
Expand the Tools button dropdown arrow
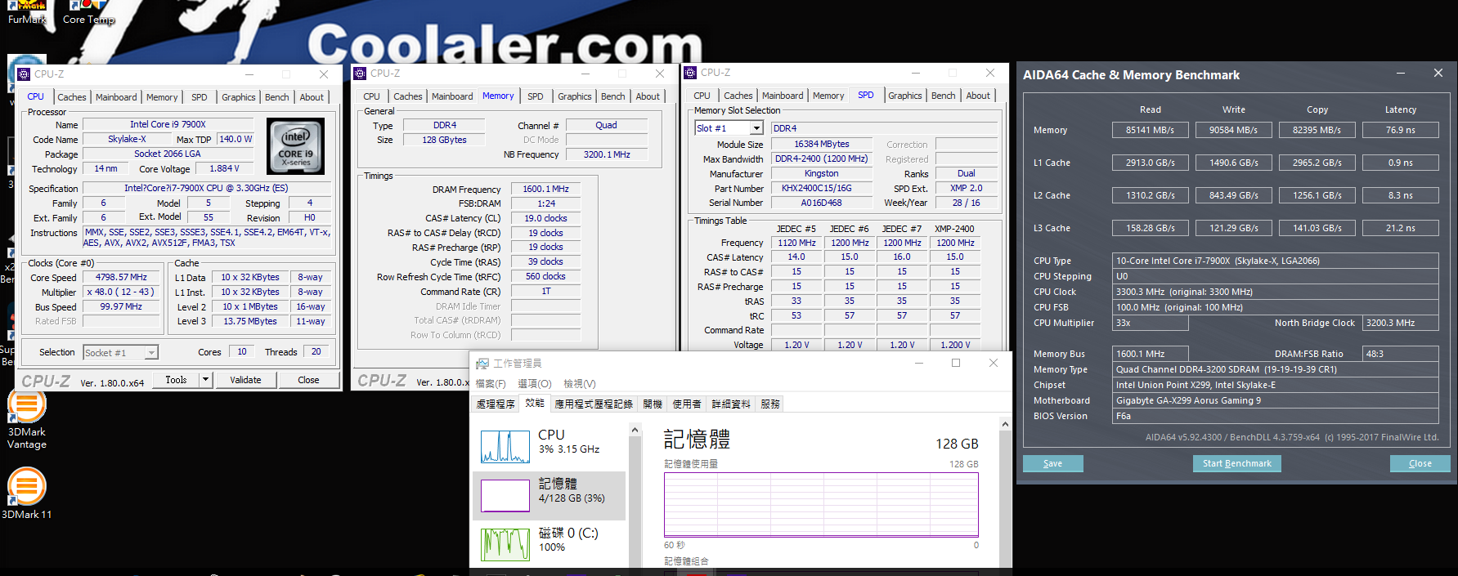point(206,380)
